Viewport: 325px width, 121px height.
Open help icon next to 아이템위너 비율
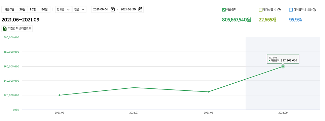tap(314, 10)
